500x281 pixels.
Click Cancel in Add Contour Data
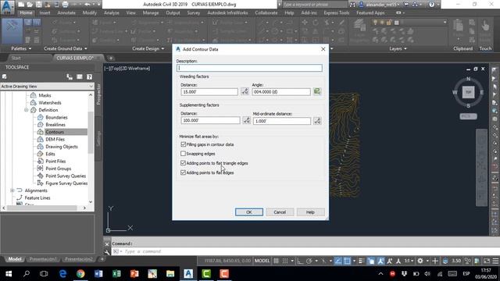click(x=280, y=212)
